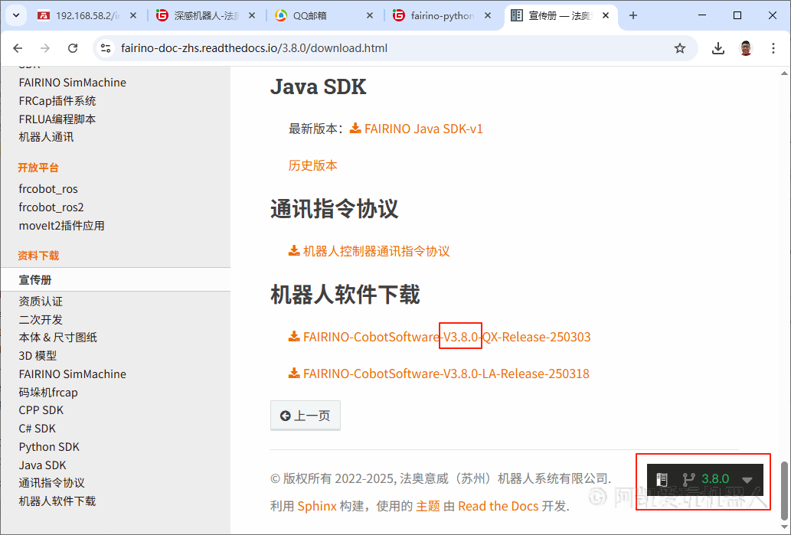Expand the Read the Docs 3.8.0 version selector
Screen dimensions: 791x535
tap(704, 479)
